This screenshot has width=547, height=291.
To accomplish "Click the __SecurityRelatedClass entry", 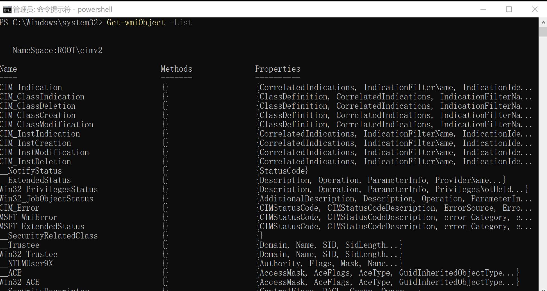I will click(x=49, y=235).
